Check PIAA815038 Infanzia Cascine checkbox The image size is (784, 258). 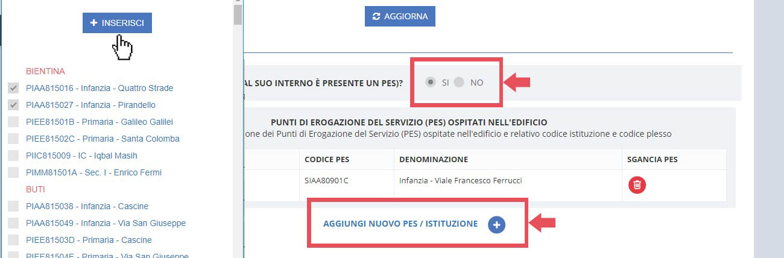[13, 206]
